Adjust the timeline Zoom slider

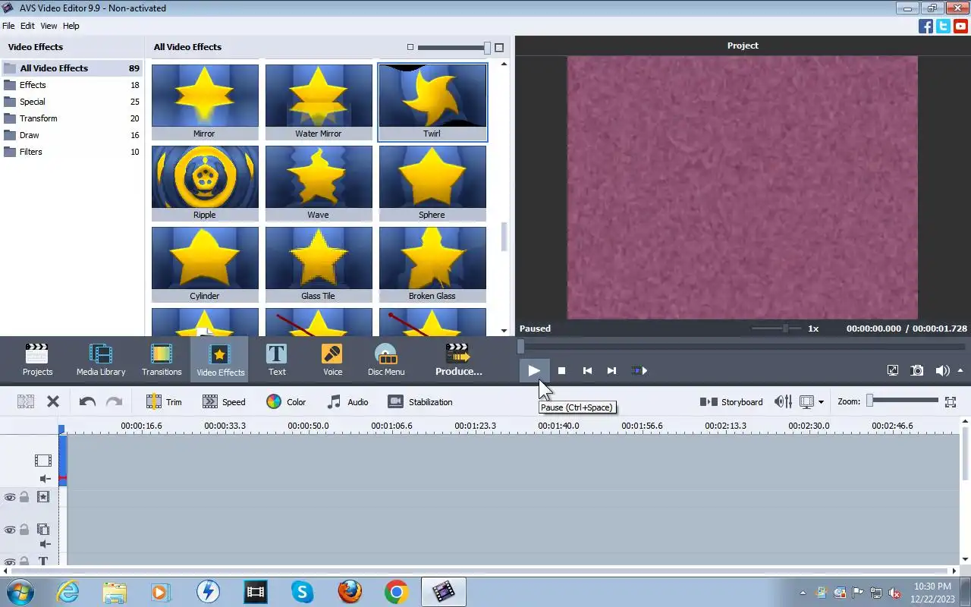pyautogui.click(x=870, y=401)
